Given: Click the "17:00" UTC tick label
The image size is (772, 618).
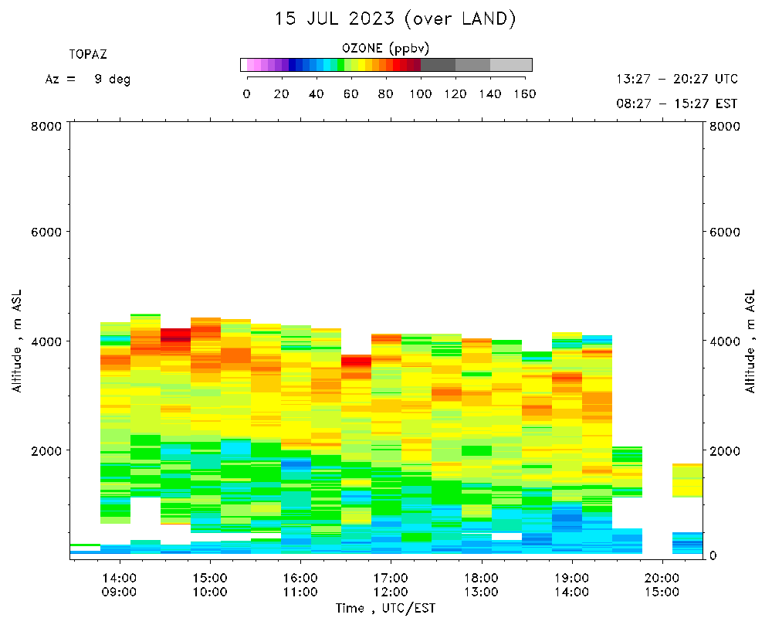Looking at the screenshot, I should [391, 578].
